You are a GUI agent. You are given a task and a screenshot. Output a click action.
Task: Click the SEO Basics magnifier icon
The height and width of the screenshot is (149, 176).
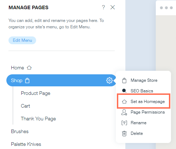click(x=124, y=91)
